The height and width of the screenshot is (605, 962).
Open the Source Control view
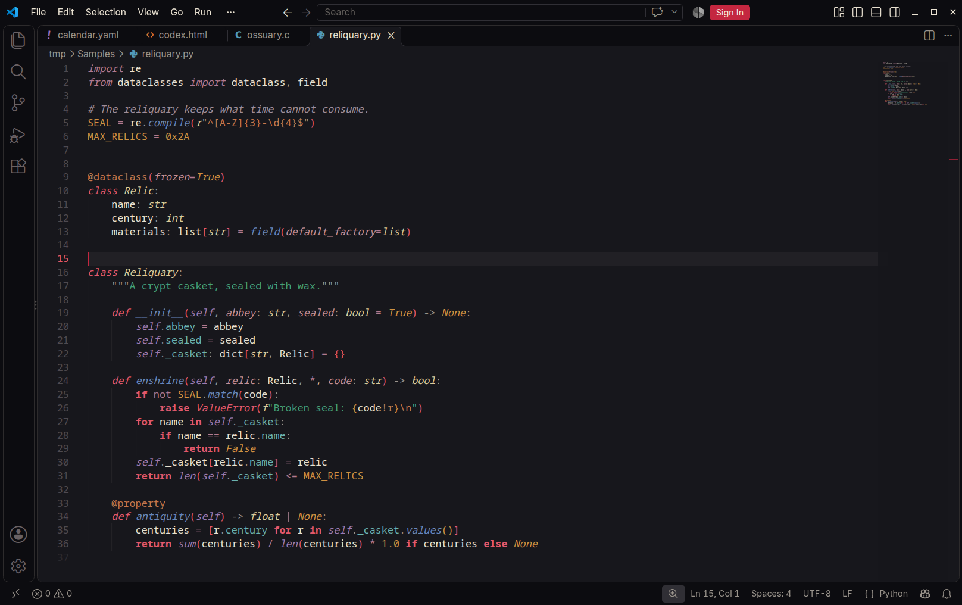[x=18, y=103]
